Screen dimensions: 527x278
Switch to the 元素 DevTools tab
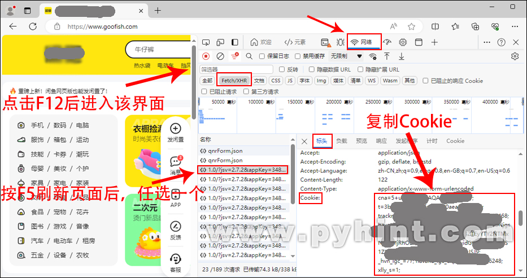click(295, 42)
